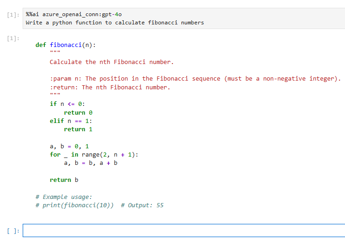Click the "def fibonacci(n):" line
The width and height of the screenshot is (345, 239).
click(69, 45)
